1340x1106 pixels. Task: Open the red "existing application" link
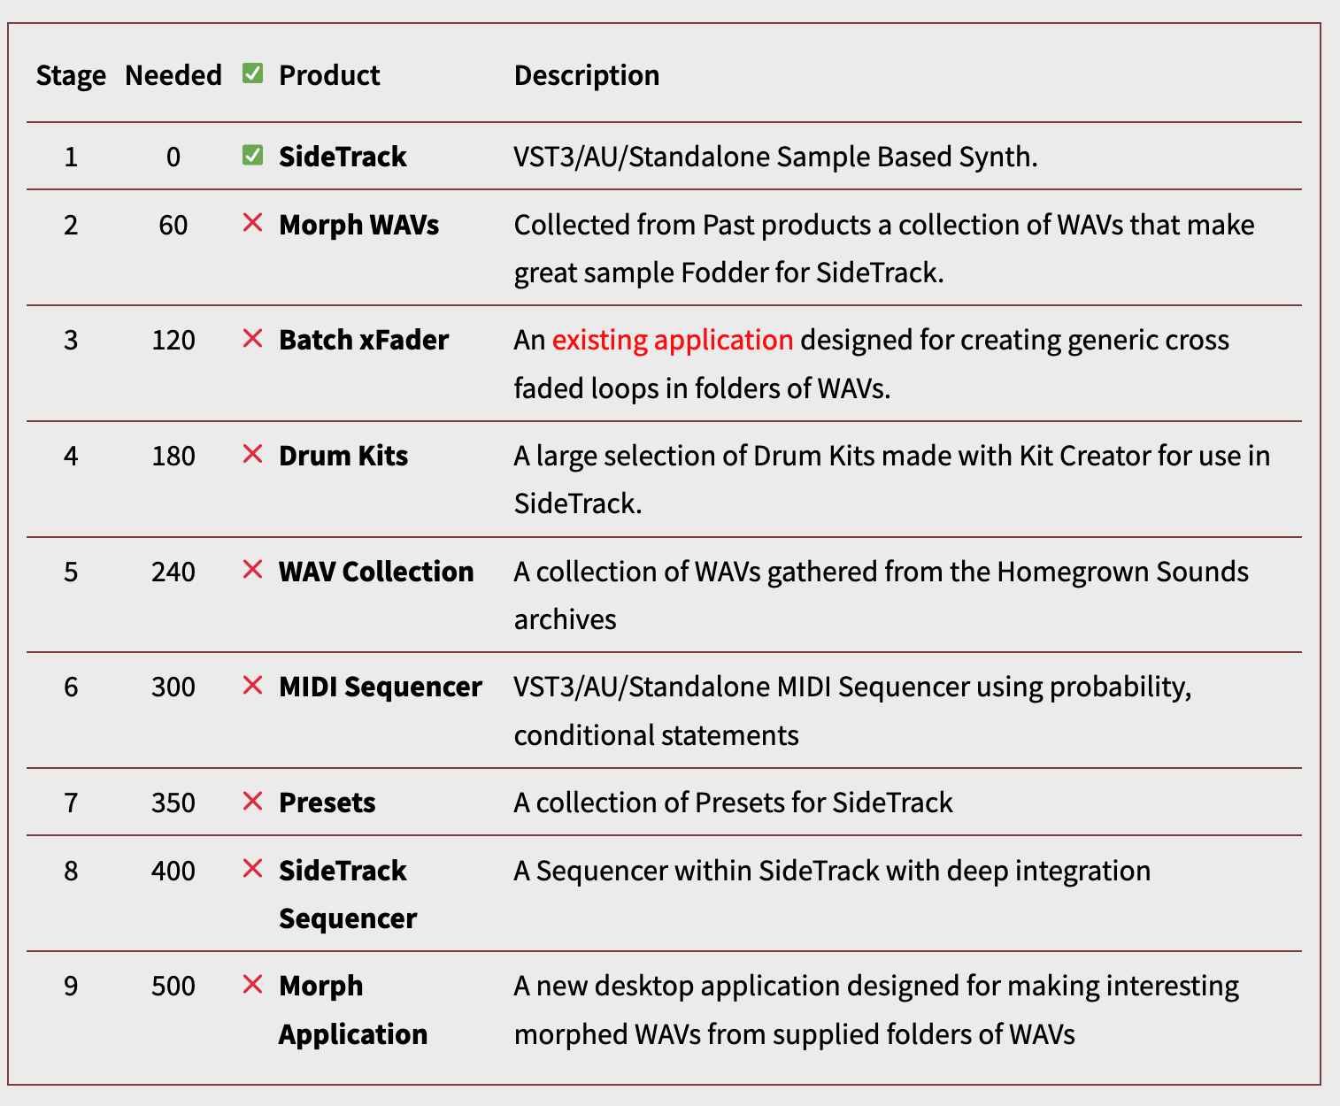pos(672,340)
